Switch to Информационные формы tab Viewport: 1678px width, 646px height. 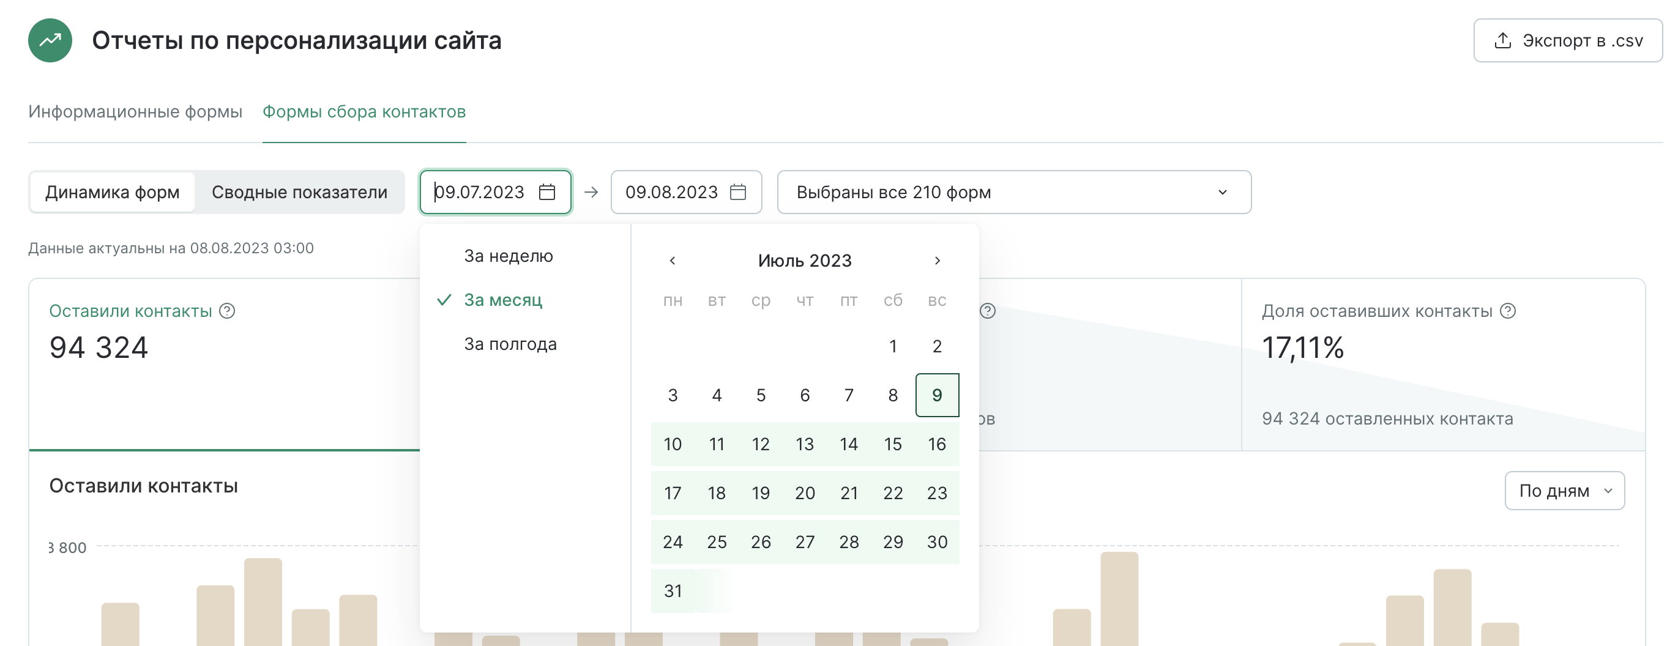135,111
